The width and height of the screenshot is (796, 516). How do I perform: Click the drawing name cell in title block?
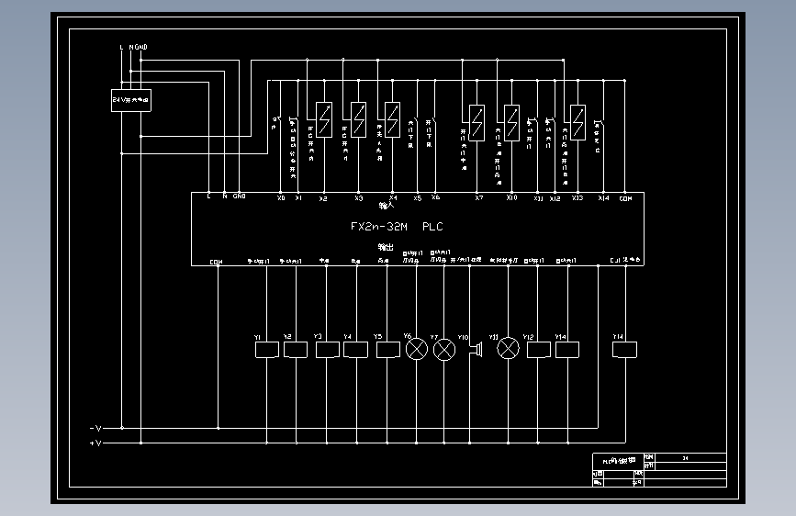point(618,461)
